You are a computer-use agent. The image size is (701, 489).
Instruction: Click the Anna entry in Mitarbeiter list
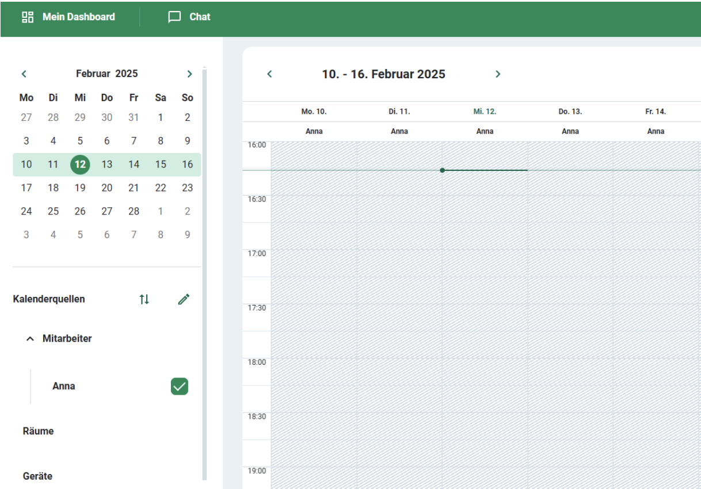tap(64, 387)
